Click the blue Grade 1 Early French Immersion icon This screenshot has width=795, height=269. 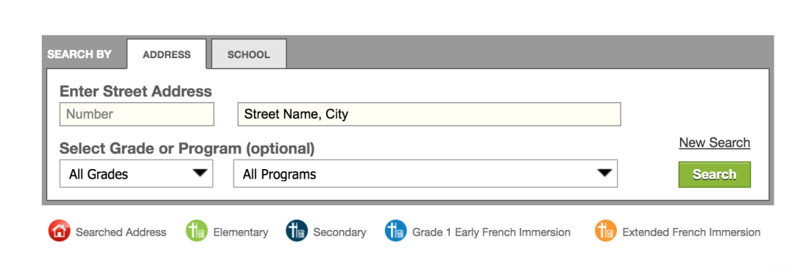(x=395, y=232)
